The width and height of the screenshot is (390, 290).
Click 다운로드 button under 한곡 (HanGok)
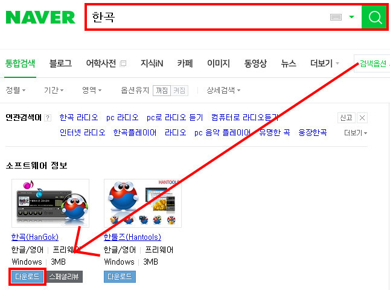[x=27, y=277]
